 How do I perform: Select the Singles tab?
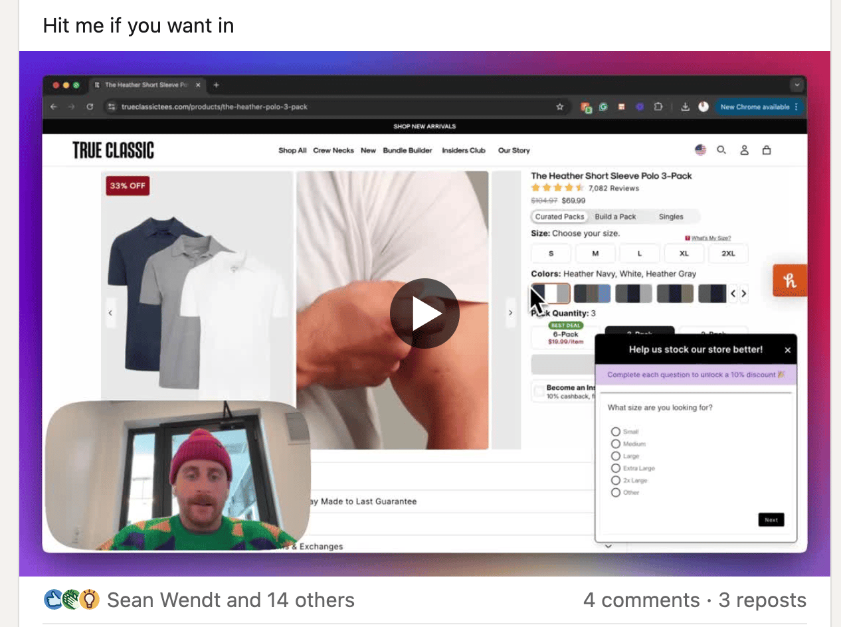point(671,217)
